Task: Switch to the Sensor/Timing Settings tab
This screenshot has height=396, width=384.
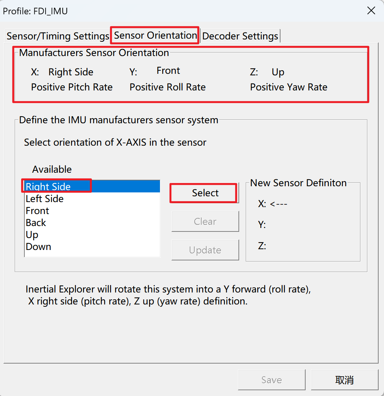Action: pos(58,36)
